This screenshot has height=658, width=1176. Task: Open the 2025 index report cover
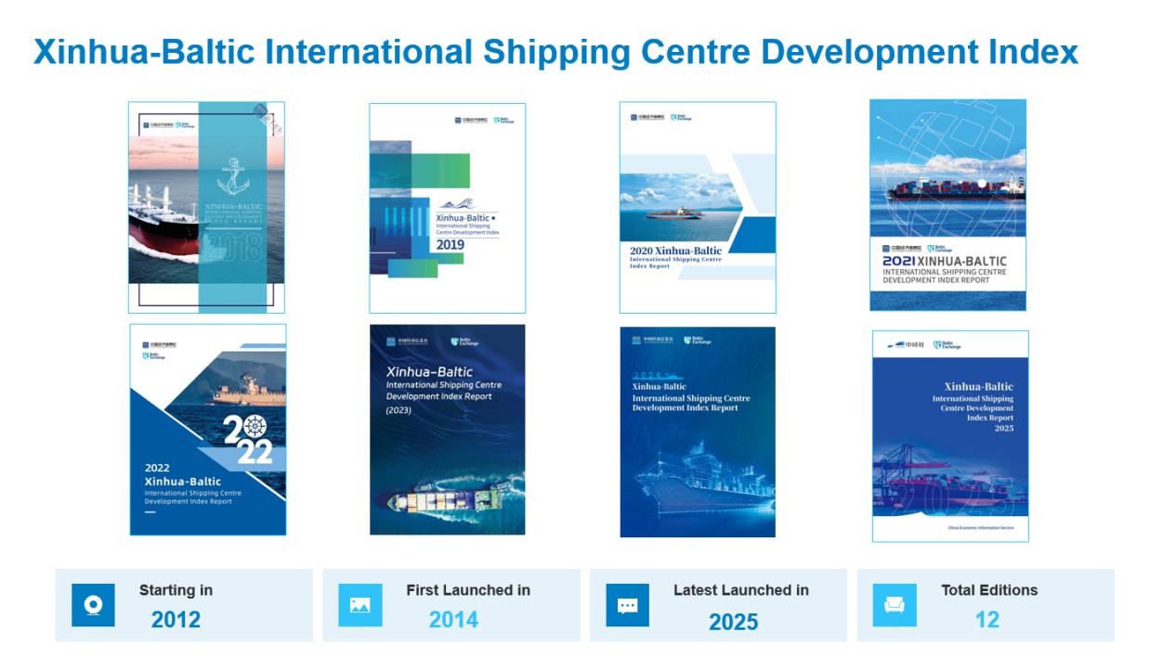[x=950, y=435]
